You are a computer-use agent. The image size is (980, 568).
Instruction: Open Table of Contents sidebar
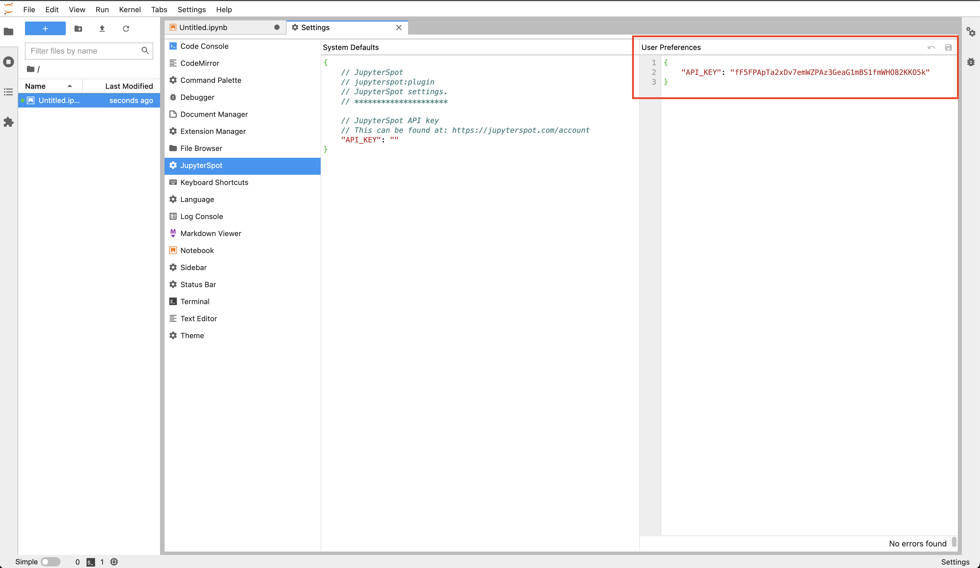point(9,92)
